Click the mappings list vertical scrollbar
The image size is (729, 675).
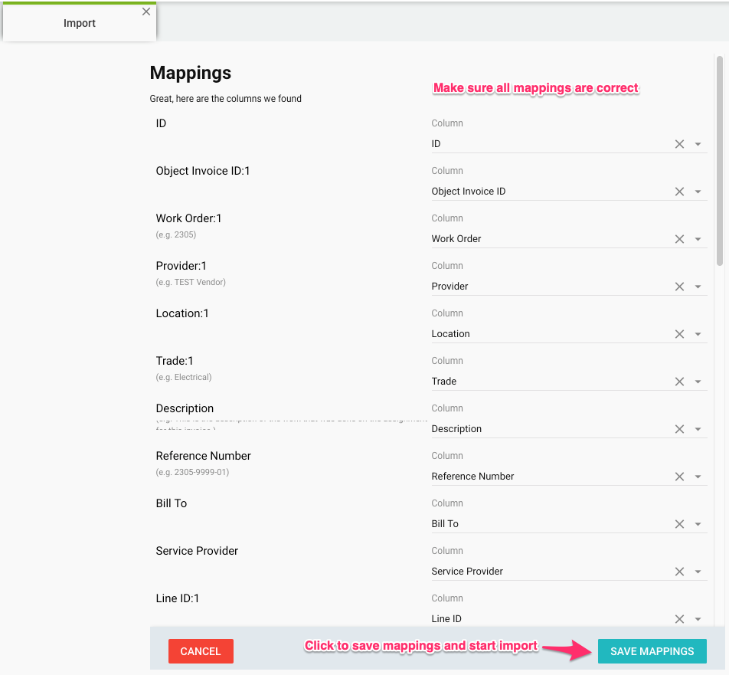tap(720, 160)
